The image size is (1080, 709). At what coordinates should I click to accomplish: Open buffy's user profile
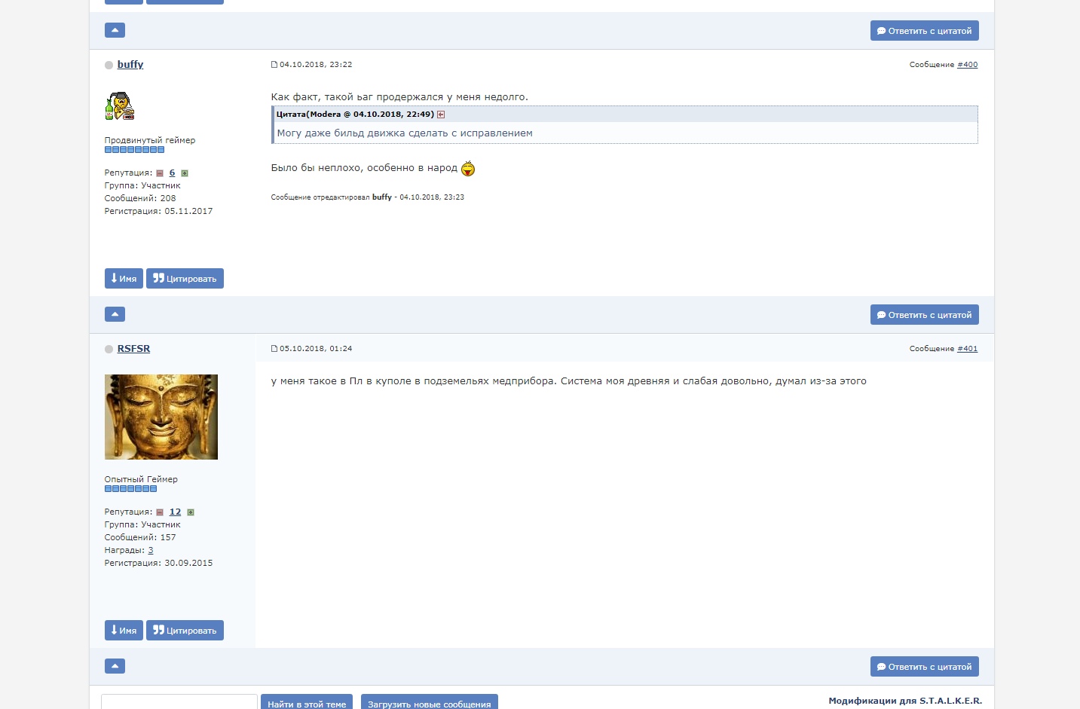tap(130, 65)
